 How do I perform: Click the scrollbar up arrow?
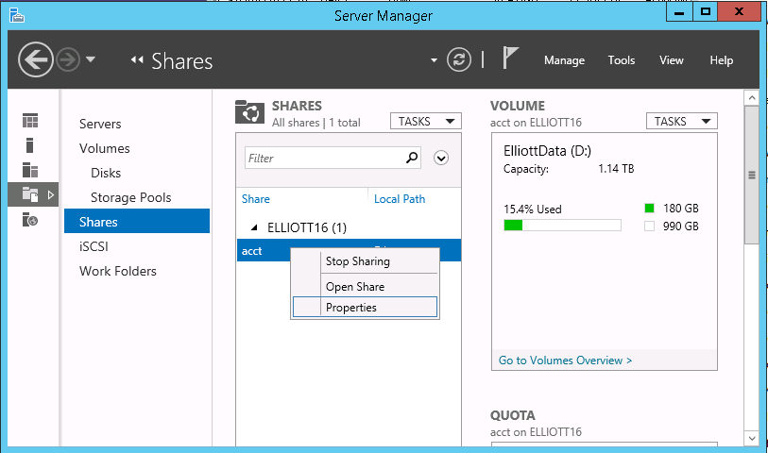coord(752,98)
